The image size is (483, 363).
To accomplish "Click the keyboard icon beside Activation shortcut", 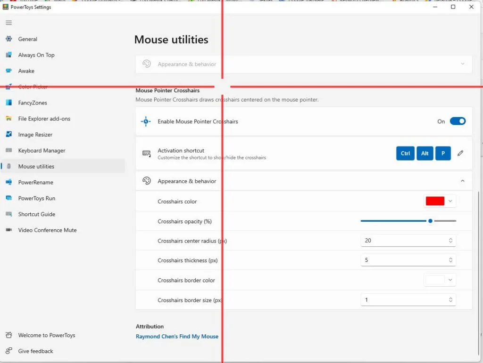I will pyautogui.click(x=146, y=153).
